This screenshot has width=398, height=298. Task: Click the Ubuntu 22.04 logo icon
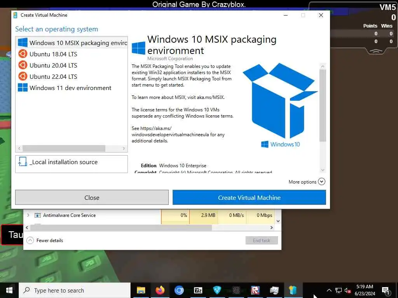coord(23,76)
